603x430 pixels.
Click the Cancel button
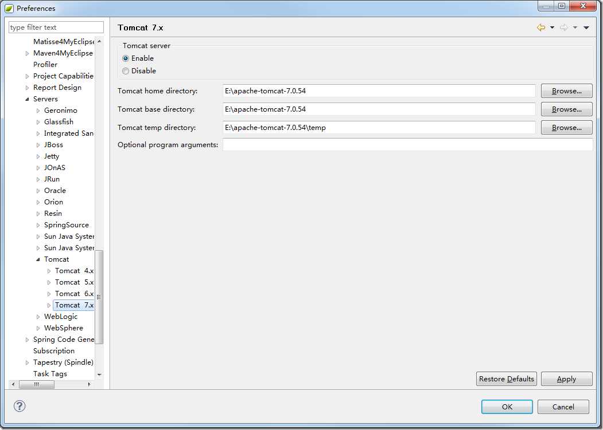563,407
